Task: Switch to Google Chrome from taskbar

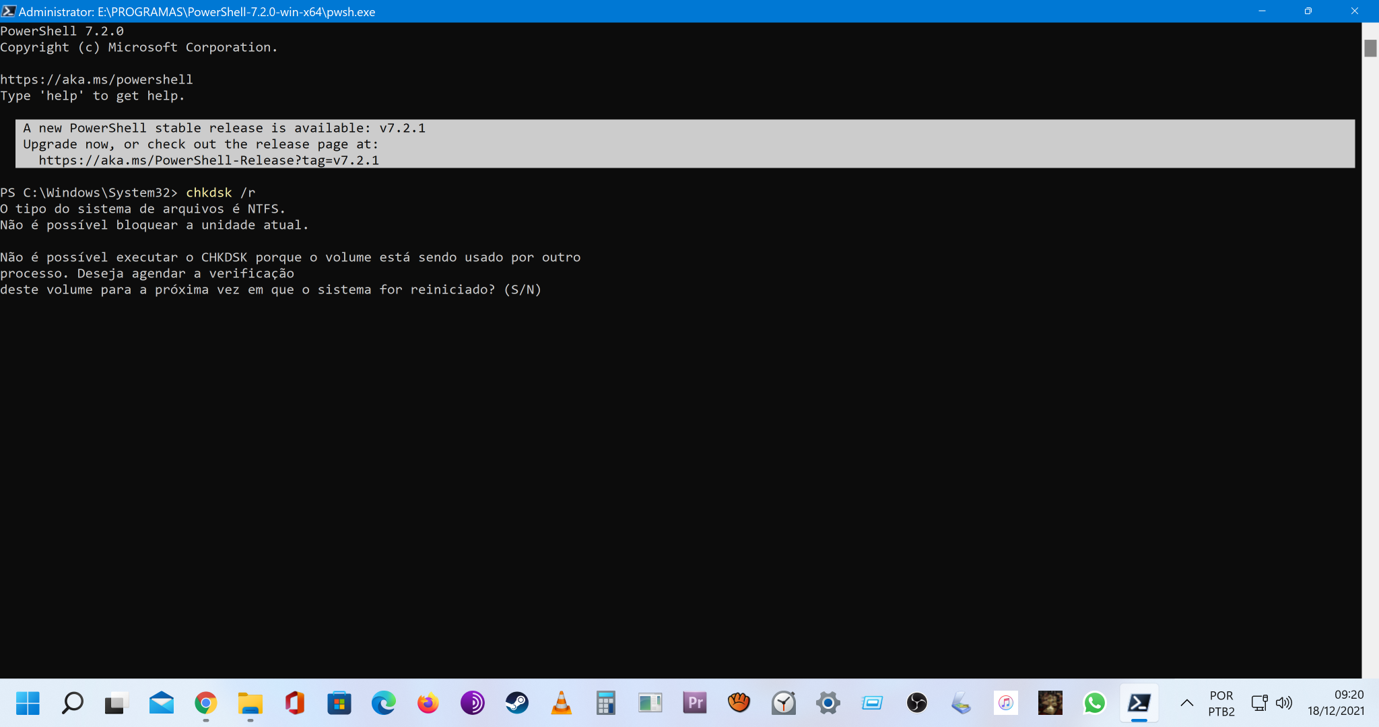Action: point(205,703)
